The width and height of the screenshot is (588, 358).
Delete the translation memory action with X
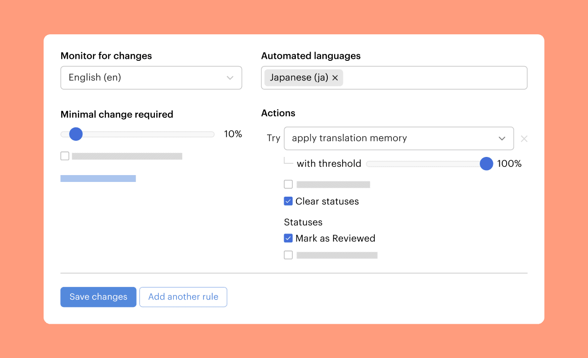coord(524,139)
